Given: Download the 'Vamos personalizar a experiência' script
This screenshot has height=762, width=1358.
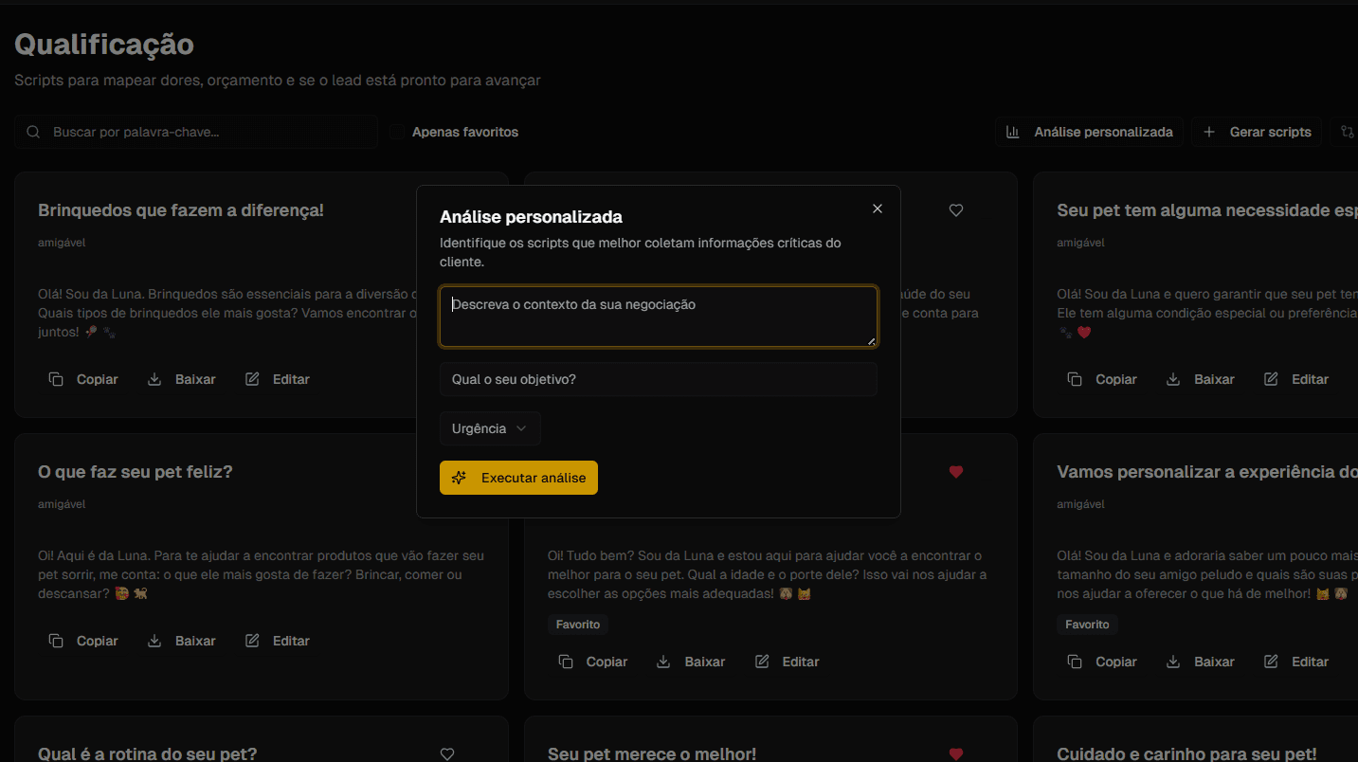Looking at the screenshot, I should pyautogui.click(x=1201, y=662).
